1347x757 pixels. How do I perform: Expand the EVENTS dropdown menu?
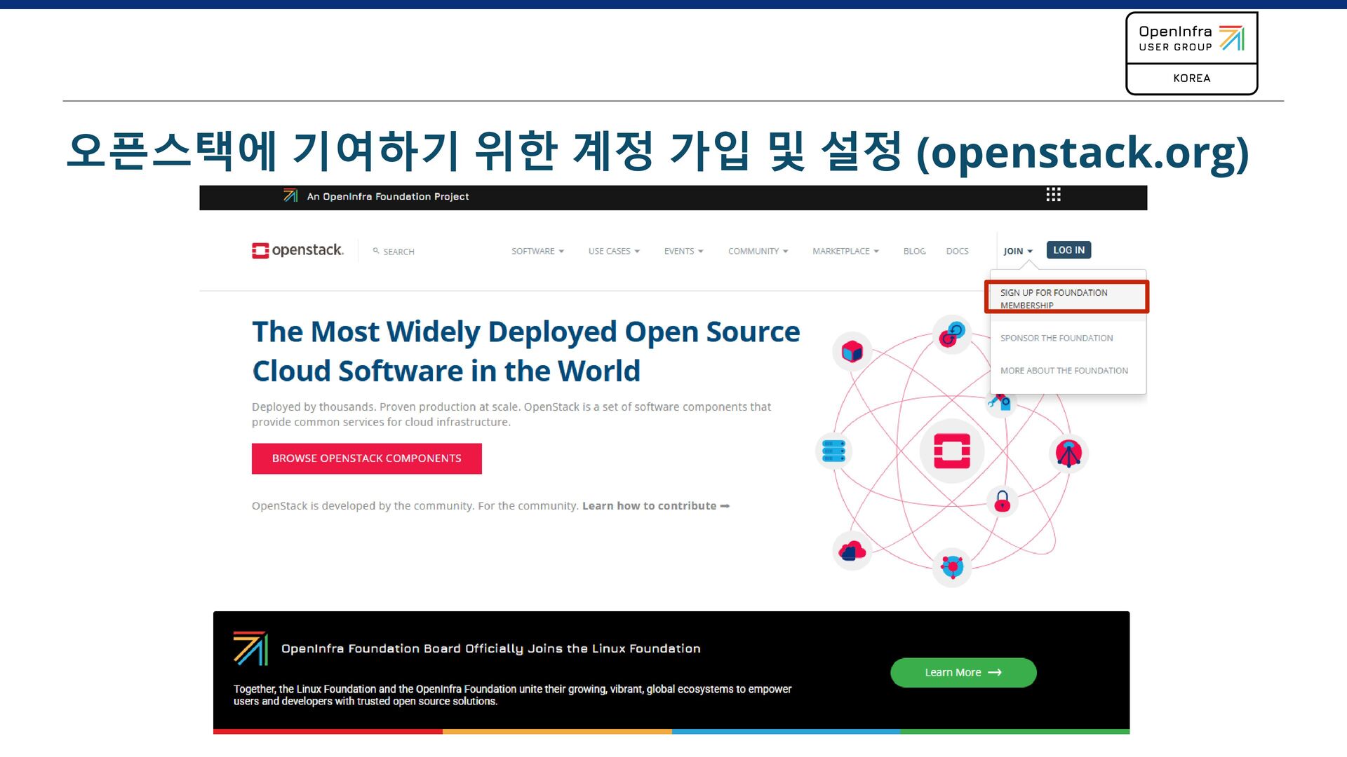683,251
